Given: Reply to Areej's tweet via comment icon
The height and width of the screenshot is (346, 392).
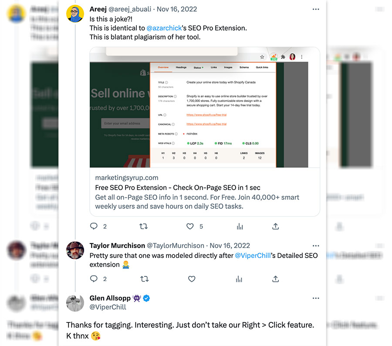Looking at the screenshot, I should click(x=94, y=226).
